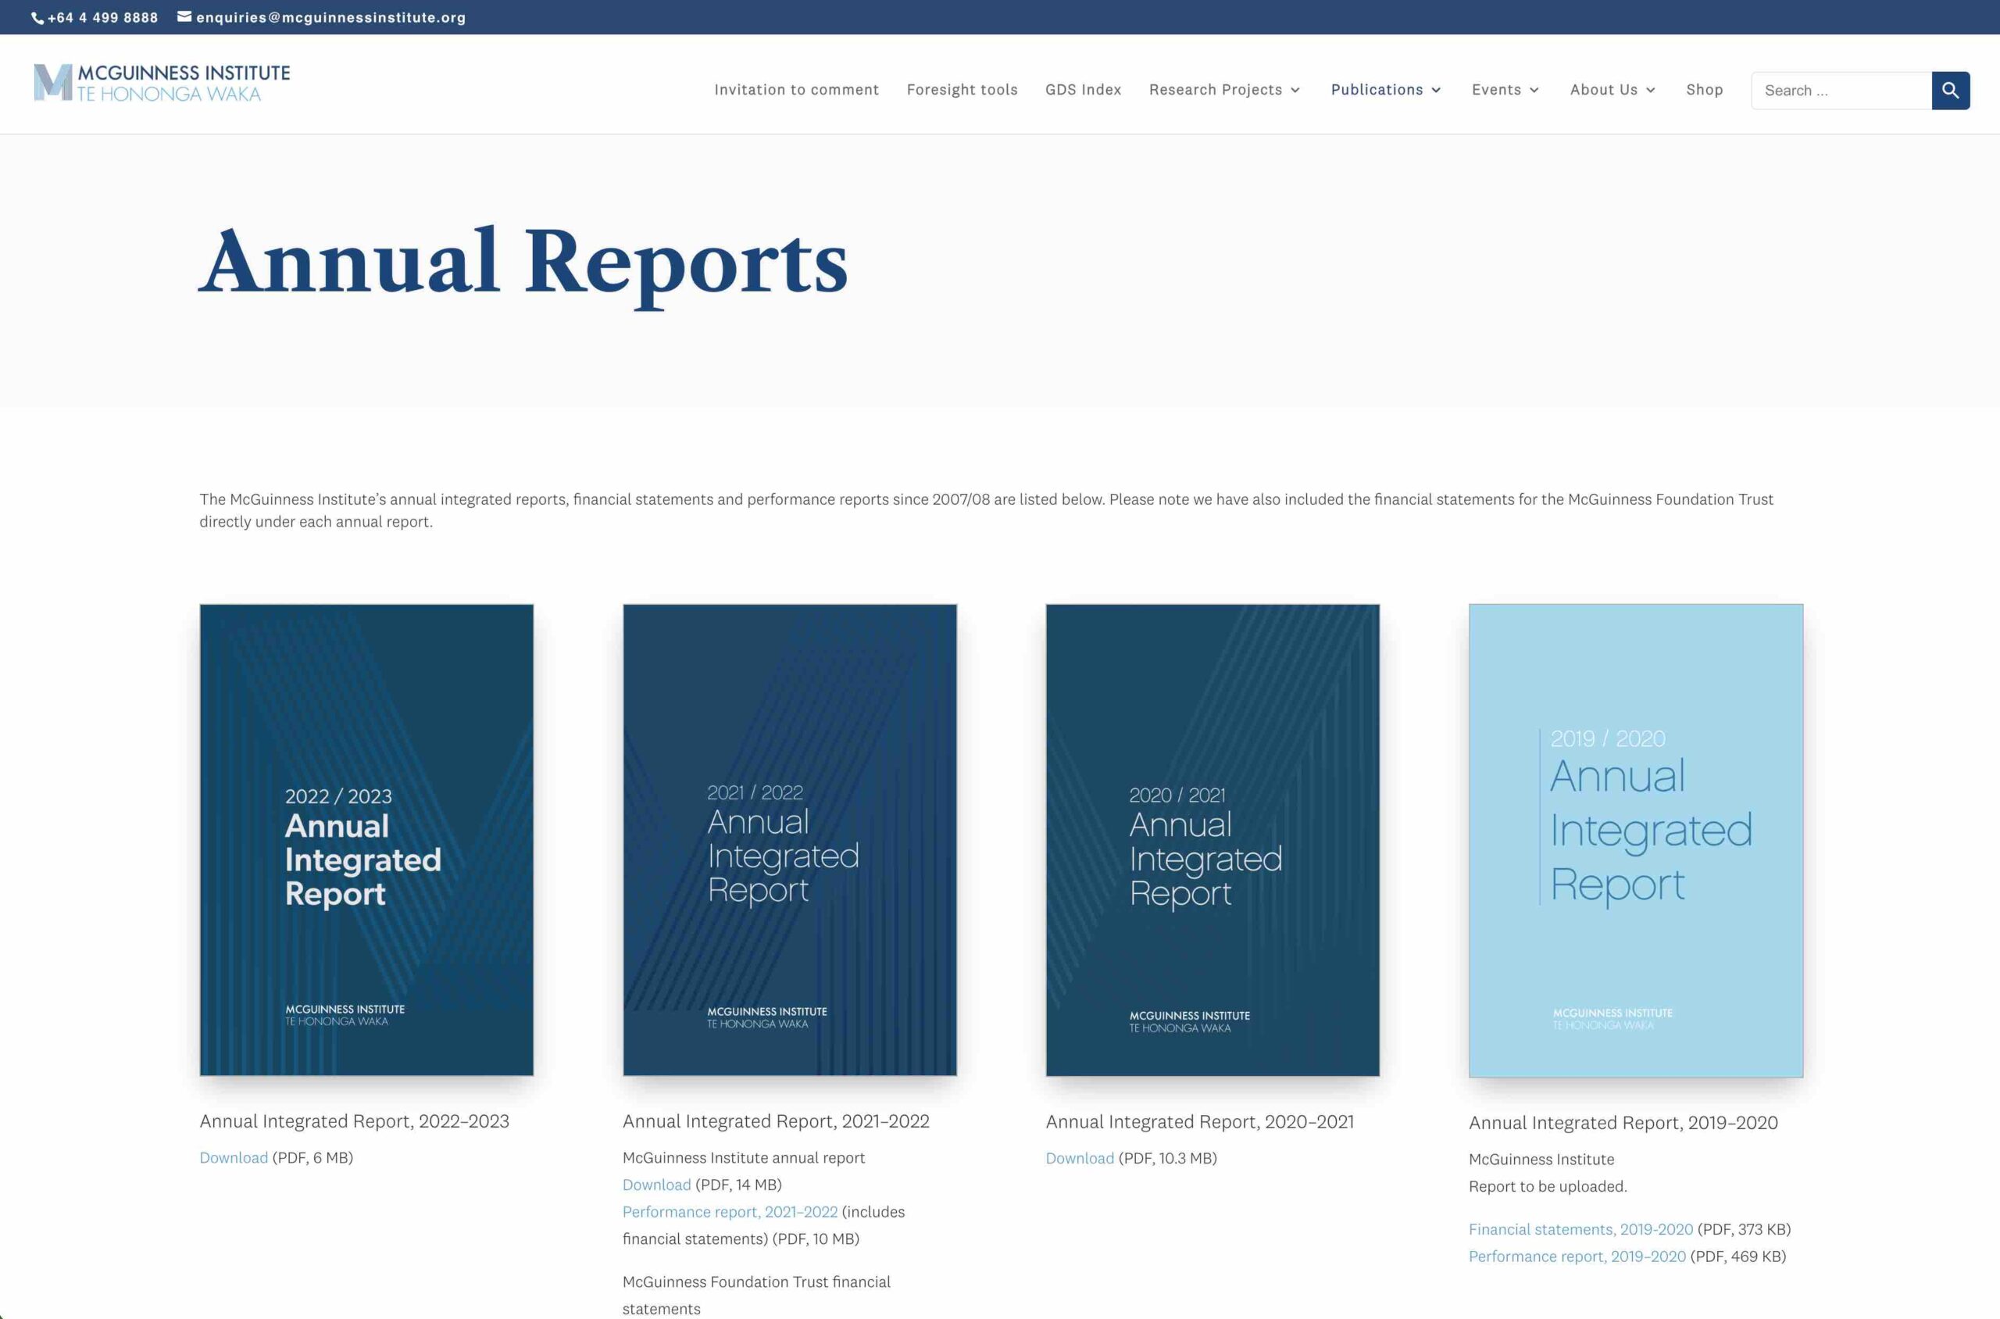Click the 2022/2023 report cover thumbnail
The width and height of the screenshot is (2000, 1319).
tap(366, 839)
